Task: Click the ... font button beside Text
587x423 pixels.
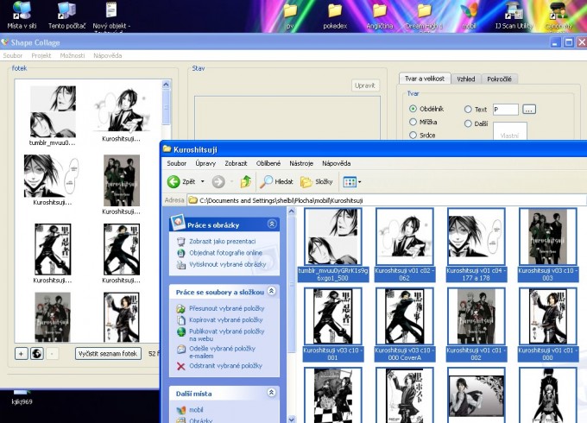Action: click(528, 110)
